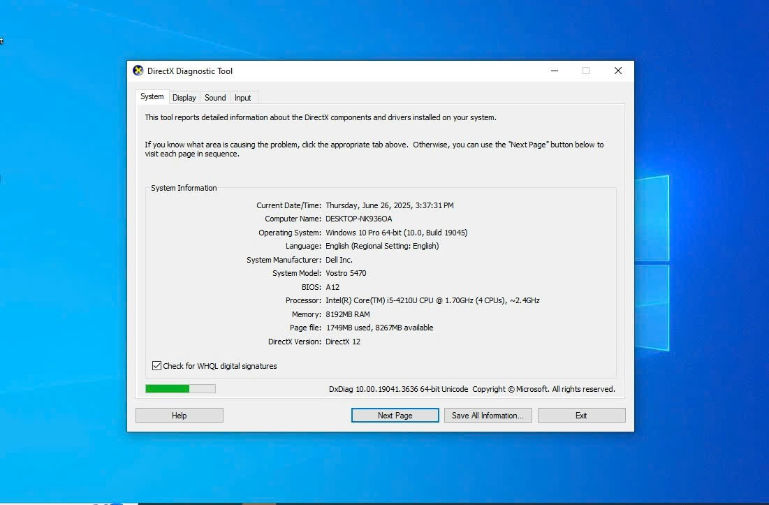Switch to the System tab
769x505 pixels.
[152, 96]
